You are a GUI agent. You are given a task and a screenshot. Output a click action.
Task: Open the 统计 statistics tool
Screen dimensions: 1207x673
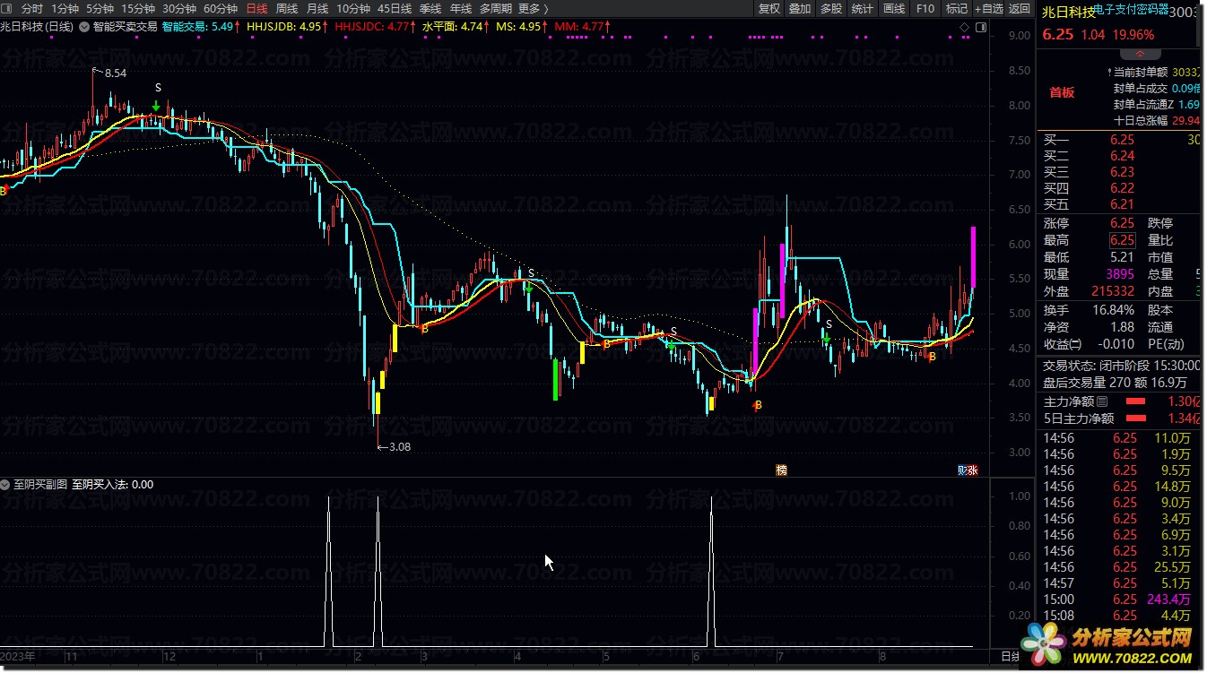(863, 8)
